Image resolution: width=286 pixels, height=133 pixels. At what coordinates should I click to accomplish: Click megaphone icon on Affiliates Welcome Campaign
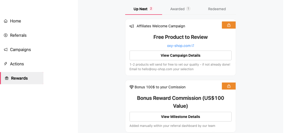132,26
